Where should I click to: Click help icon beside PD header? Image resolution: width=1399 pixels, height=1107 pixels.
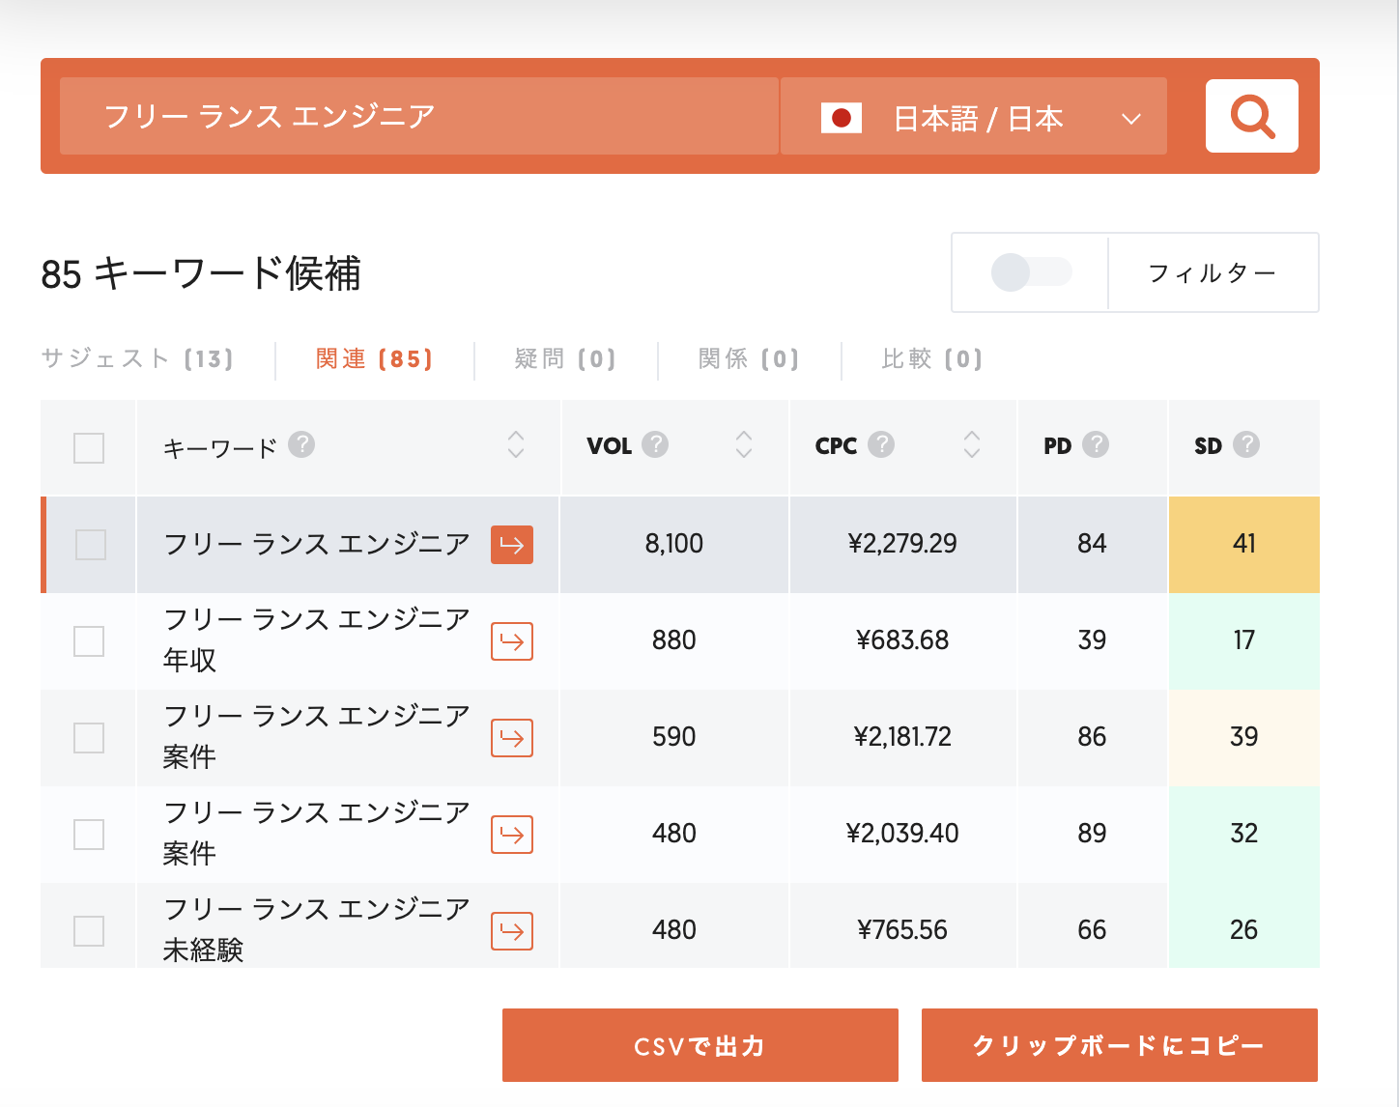pos(1096,445)
